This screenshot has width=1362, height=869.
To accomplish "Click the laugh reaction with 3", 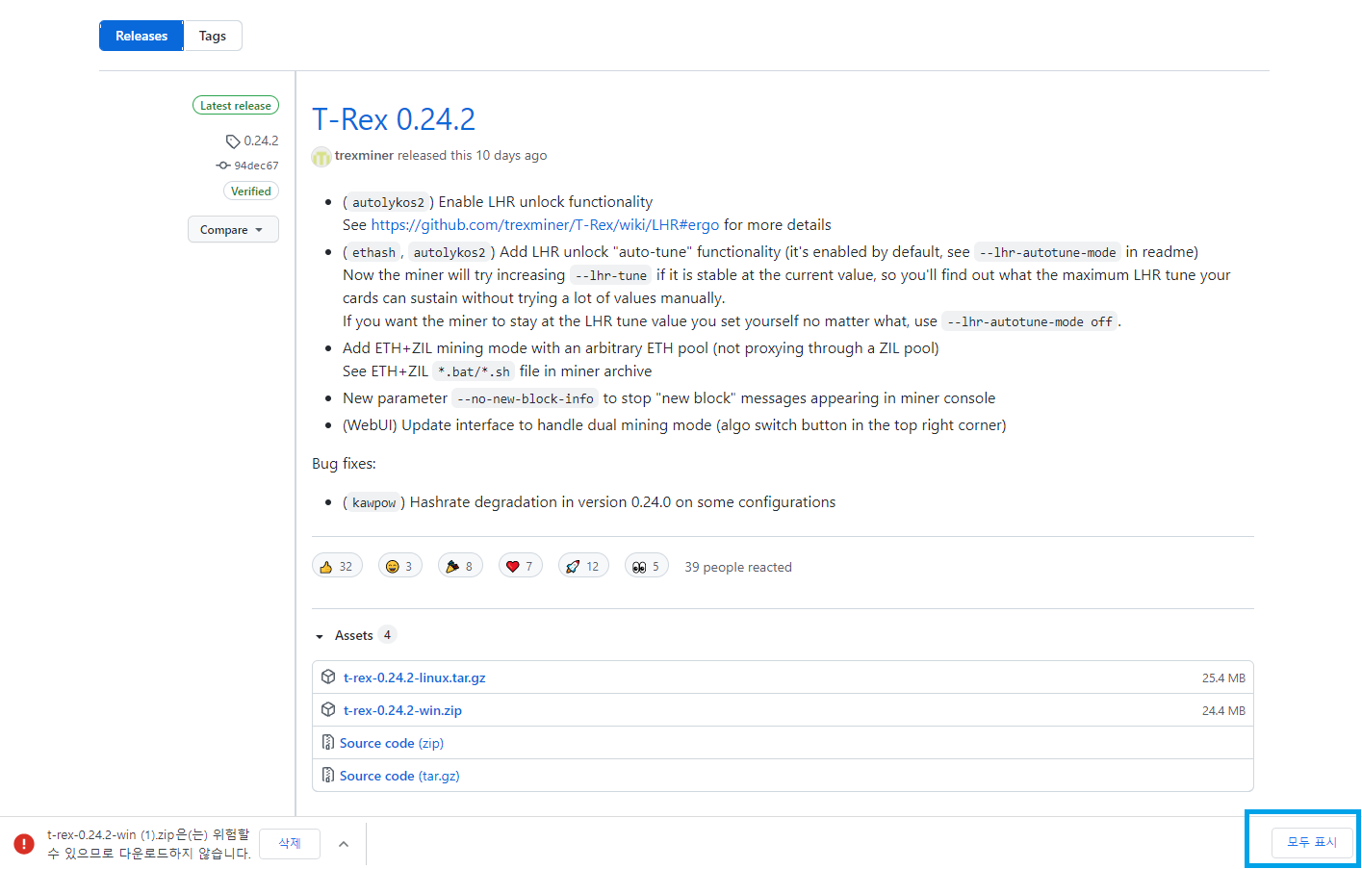I will (x=400, y=566).
